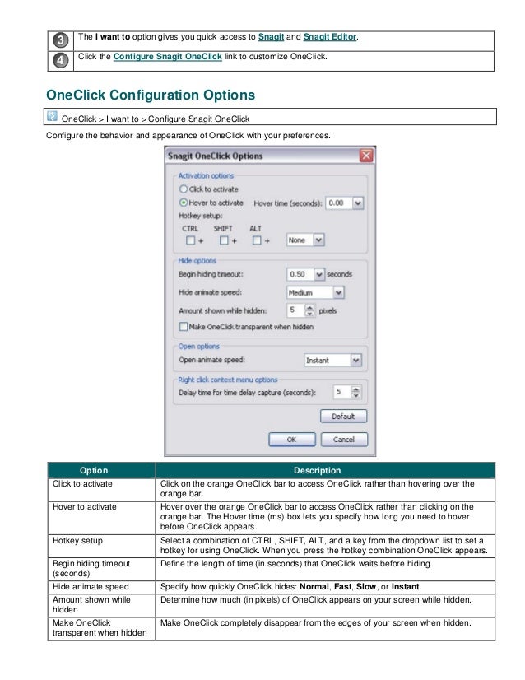Open the Open animate speed Instant dropdown
The height and width of the screenshot is (680, 525).
coord(356,360)
